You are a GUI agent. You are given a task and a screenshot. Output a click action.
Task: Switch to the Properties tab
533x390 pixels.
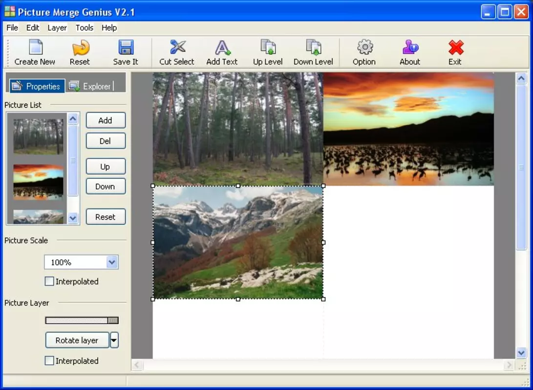(x=37, y=86)
